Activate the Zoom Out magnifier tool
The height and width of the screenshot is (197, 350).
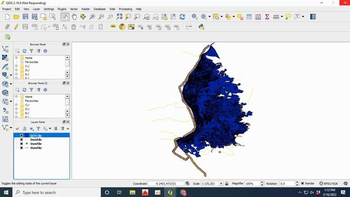[101, 17]
